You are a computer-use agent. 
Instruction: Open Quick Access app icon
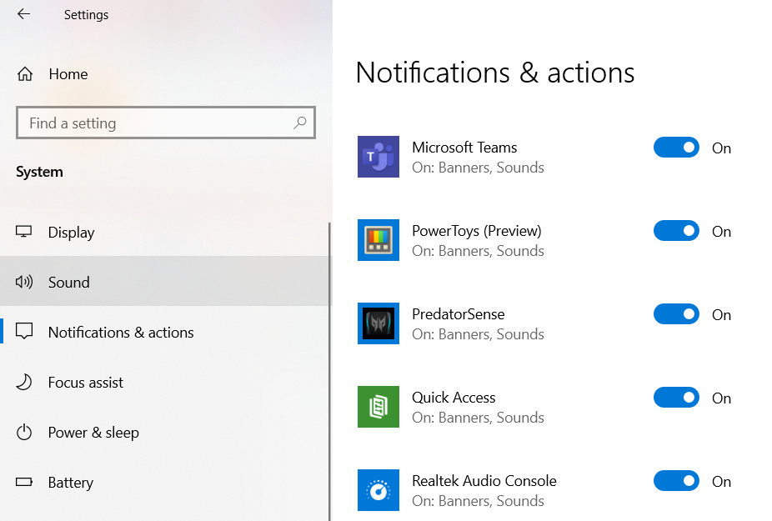(x=378, y=407)
